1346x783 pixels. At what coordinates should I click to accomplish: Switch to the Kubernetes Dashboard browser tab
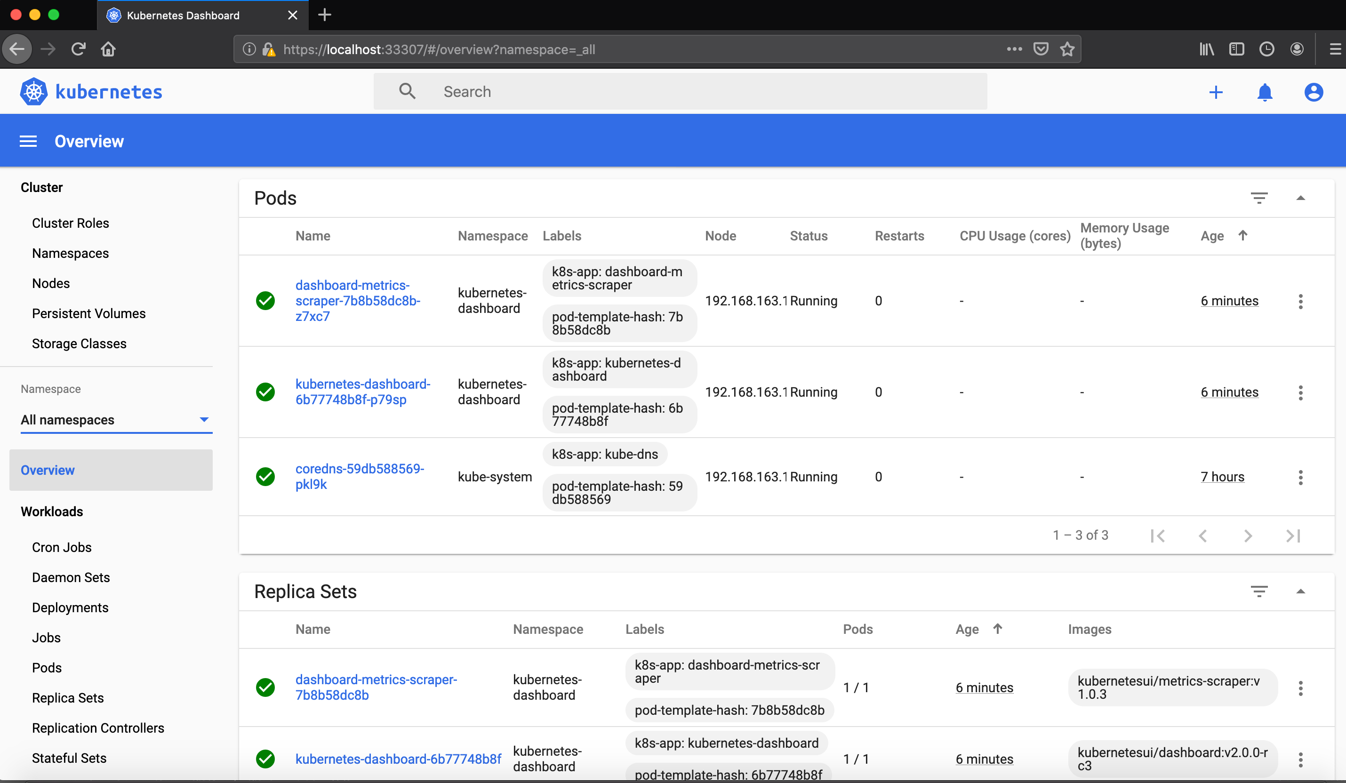pyautogui.click(x=184, y=15)
